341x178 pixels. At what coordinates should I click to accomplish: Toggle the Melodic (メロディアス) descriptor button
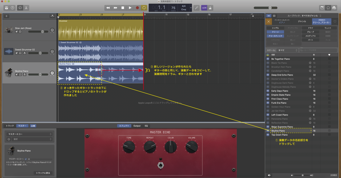tap(310, 36)
